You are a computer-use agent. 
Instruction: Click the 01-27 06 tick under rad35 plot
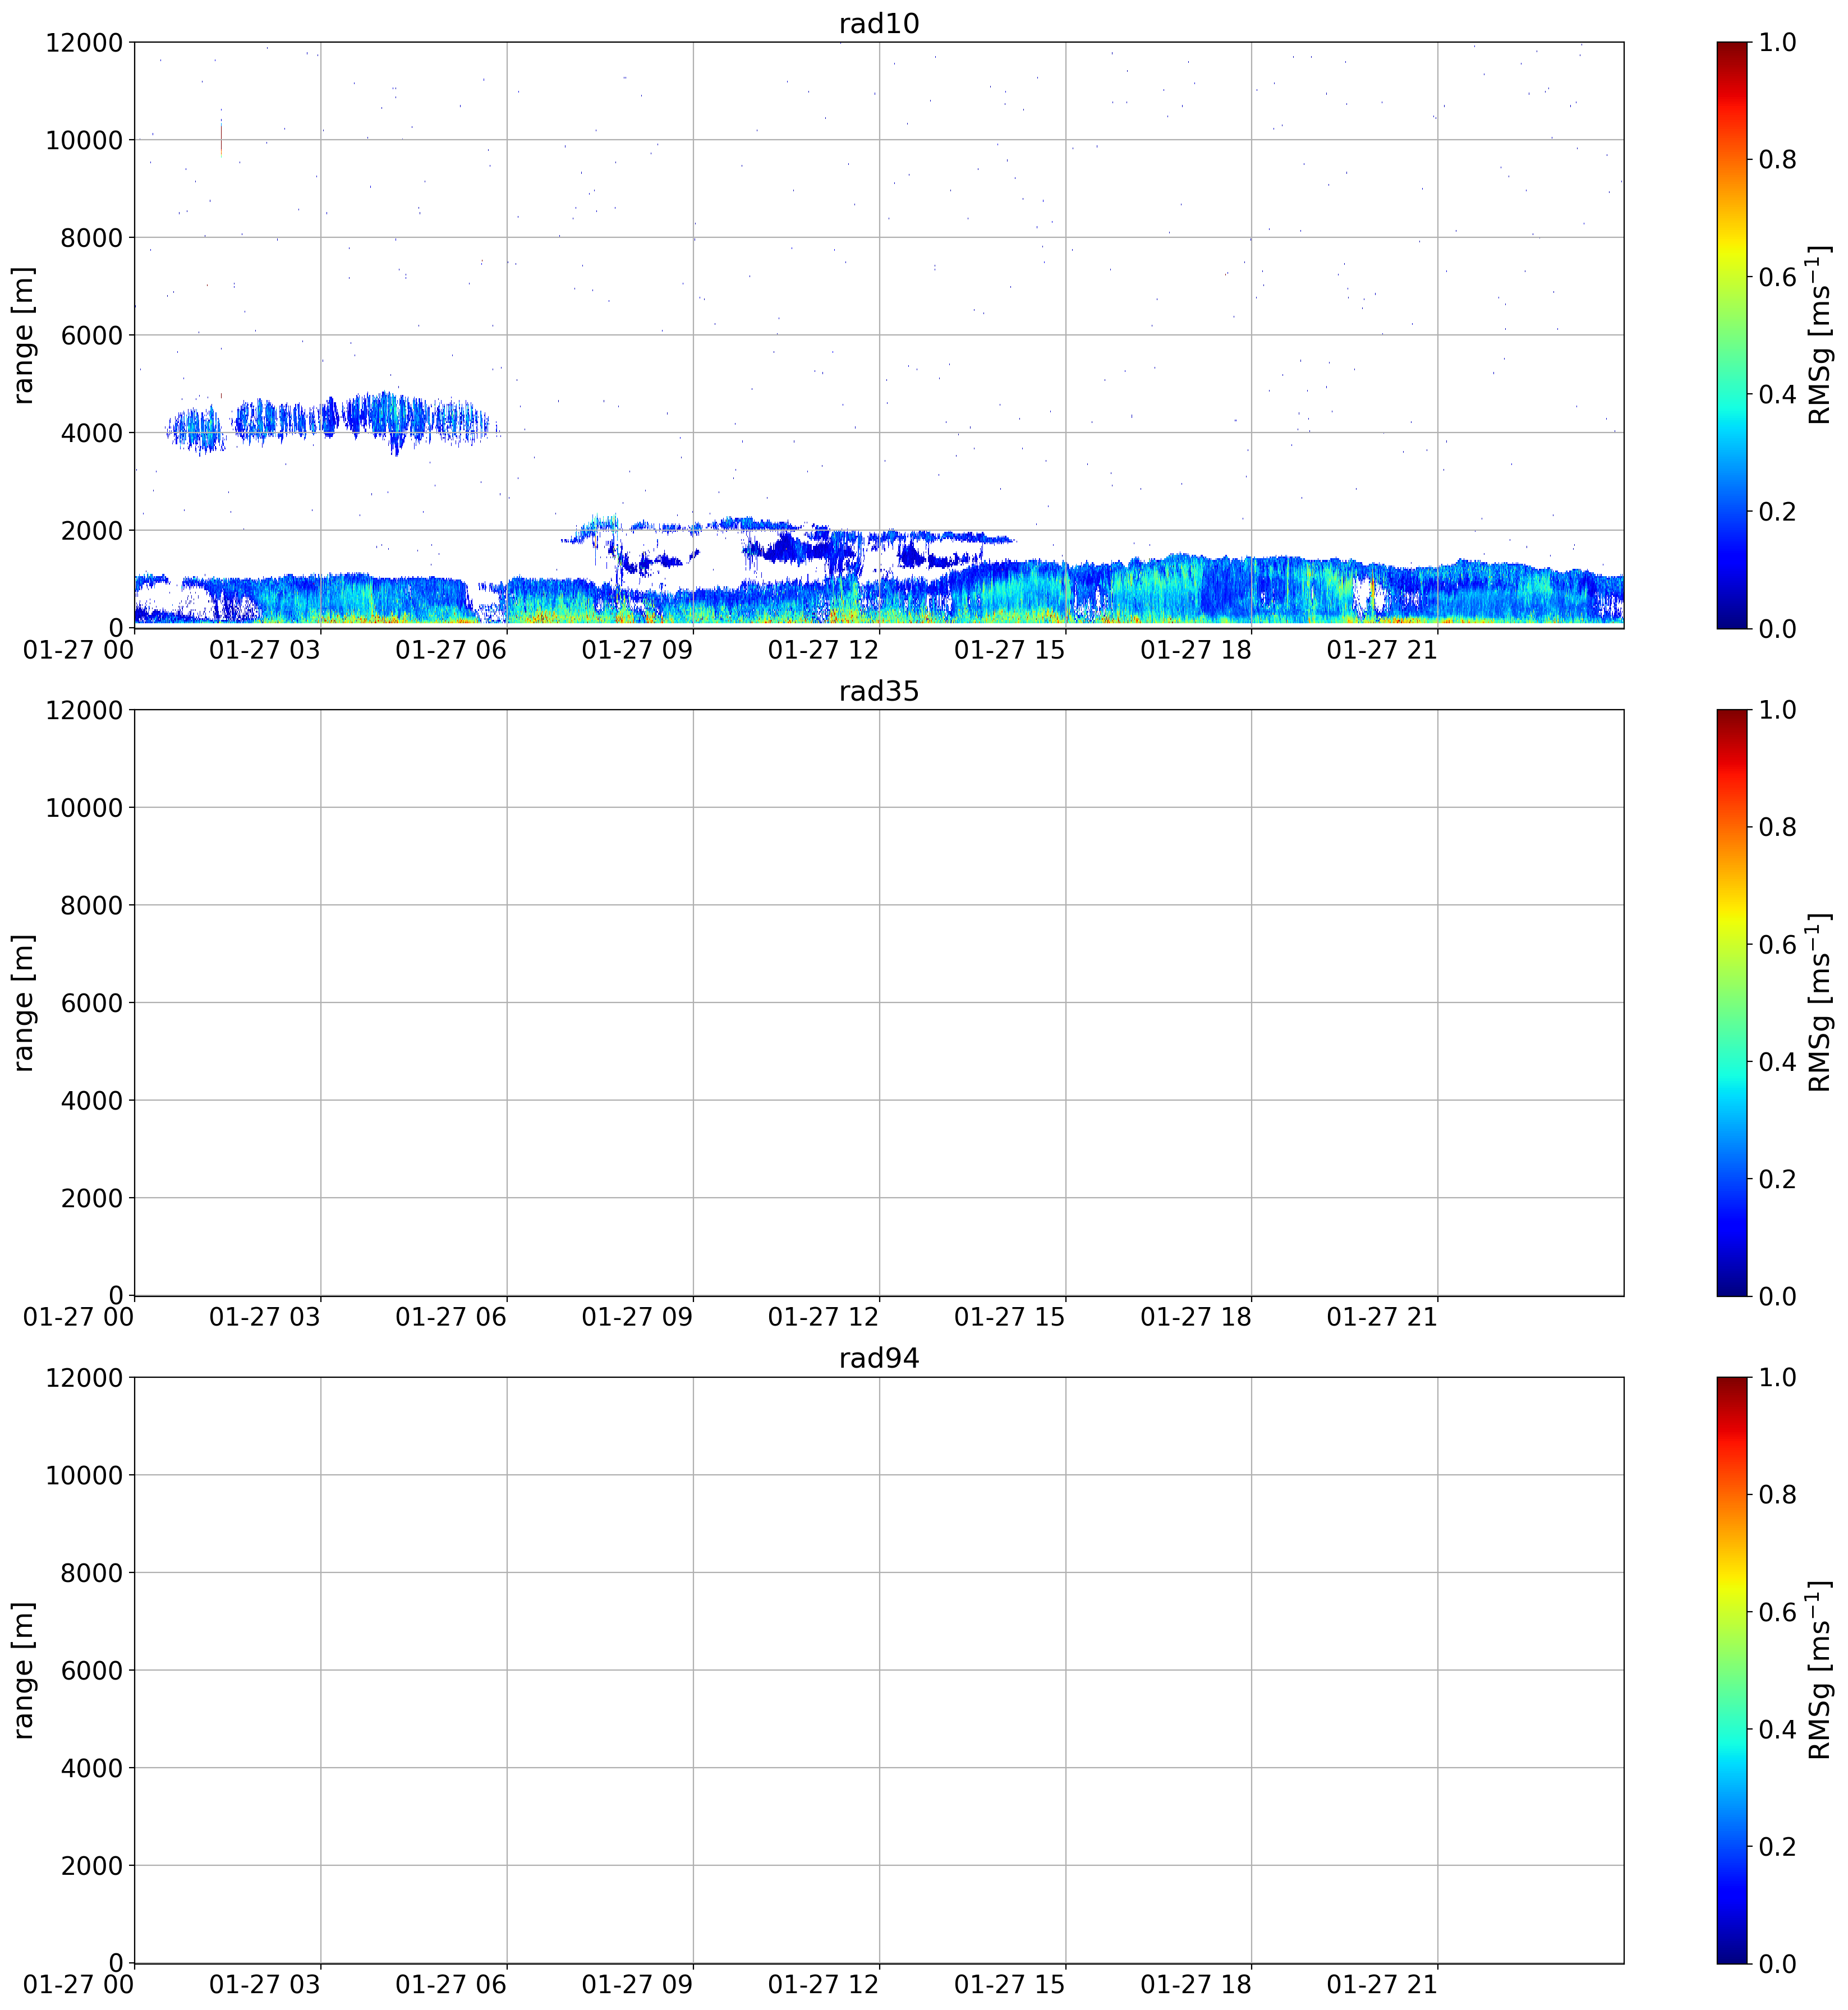tap(451, 1317)
